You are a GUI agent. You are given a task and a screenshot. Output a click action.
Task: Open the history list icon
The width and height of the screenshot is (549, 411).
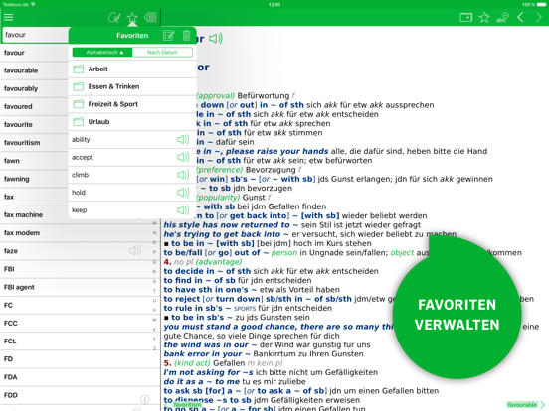pos(150,17)
